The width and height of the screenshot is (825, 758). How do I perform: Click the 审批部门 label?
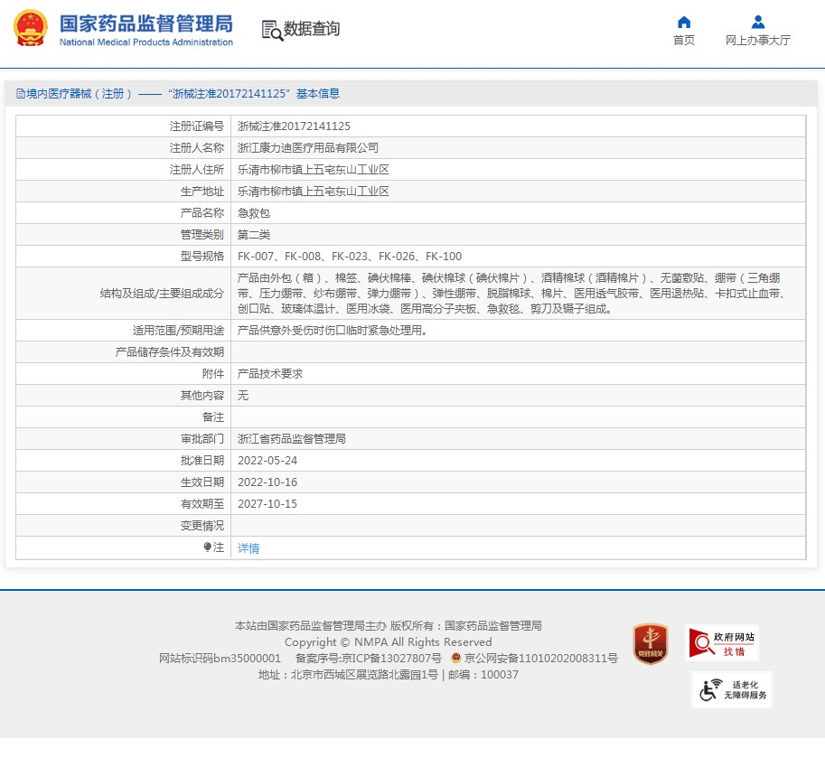[202, 439]
